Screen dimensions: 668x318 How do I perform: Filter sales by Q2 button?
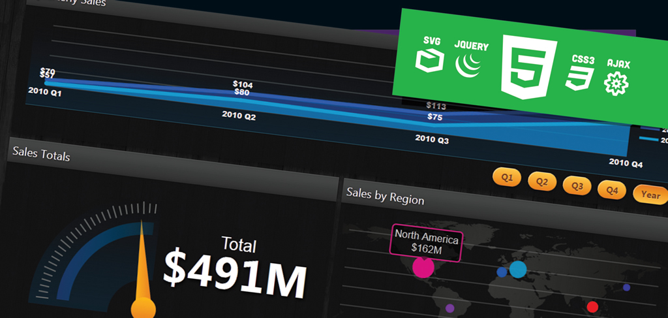pyautogui.click(x=541, y=181)
